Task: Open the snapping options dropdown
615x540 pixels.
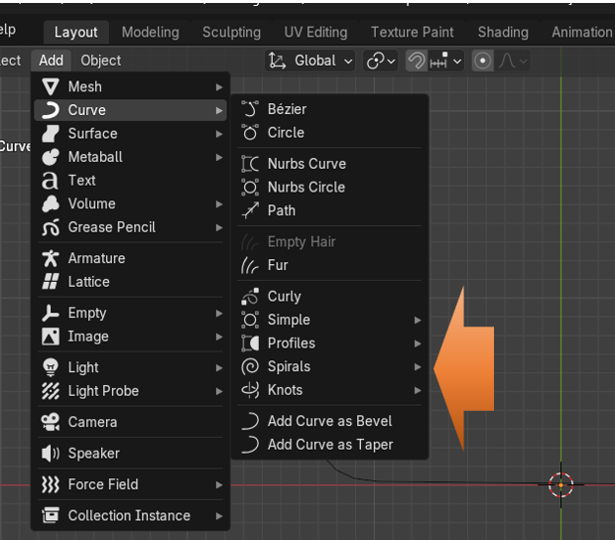Action: click(445, 61)
